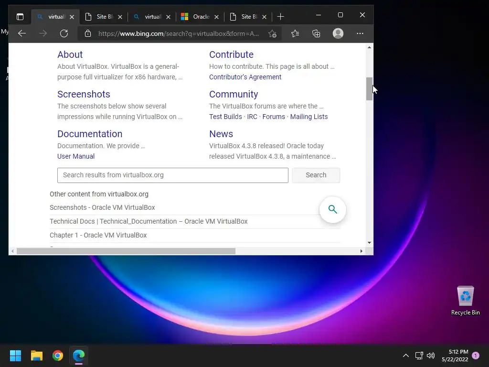Open the Windows Start menu

click(x=15, y=356)
